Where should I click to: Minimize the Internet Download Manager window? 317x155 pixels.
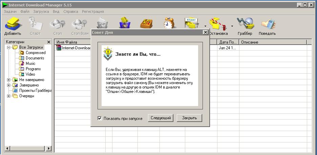click(x=299, y=5)
